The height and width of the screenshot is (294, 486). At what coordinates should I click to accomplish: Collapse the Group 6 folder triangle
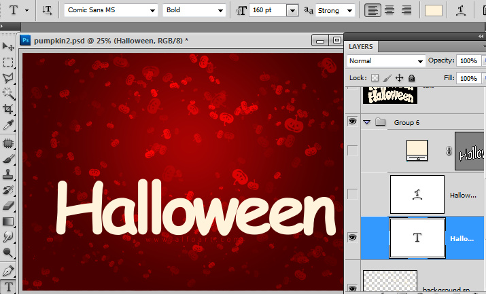pyautogui.click(x=367, y=122)
